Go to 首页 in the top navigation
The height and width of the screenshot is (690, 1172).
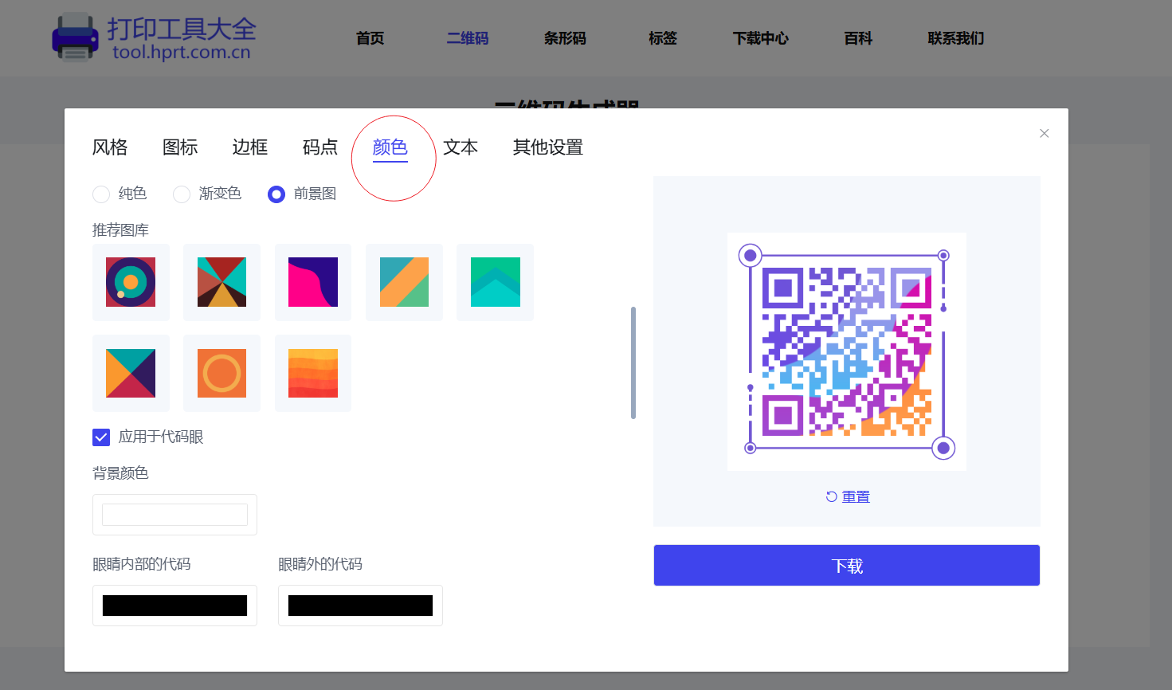click(x=370, y=38)
